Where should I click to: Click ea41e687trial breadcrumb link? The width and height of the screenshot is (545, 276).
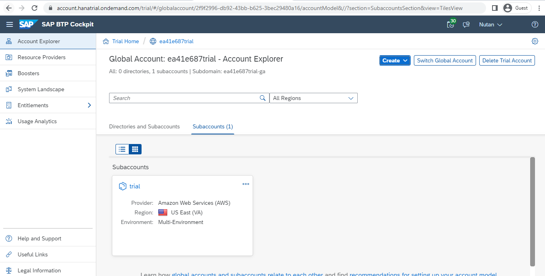click(x=176, y=41)
